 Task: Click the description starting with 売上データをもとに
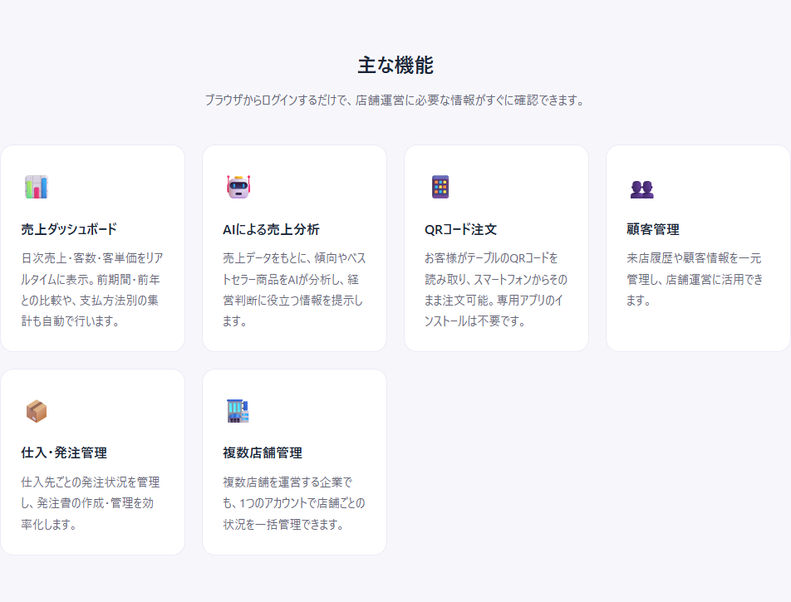(x=294, y=290)
